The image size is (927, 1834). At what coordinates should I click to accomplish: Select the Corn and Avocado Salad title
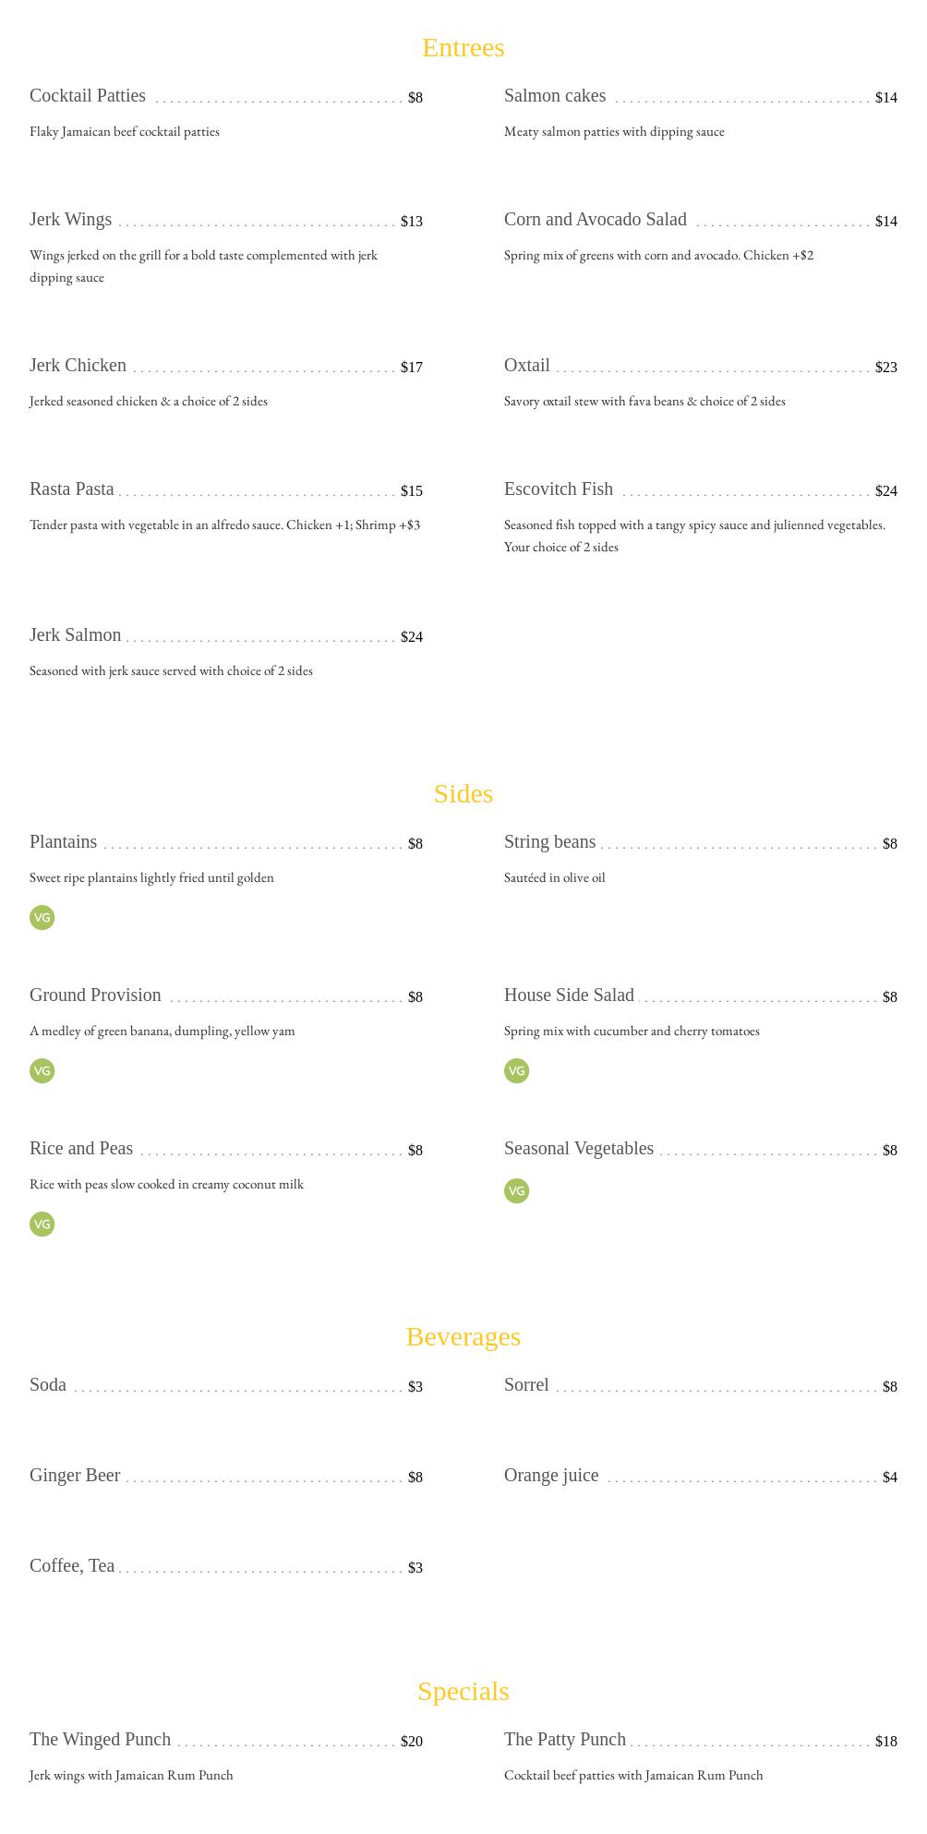595,220
